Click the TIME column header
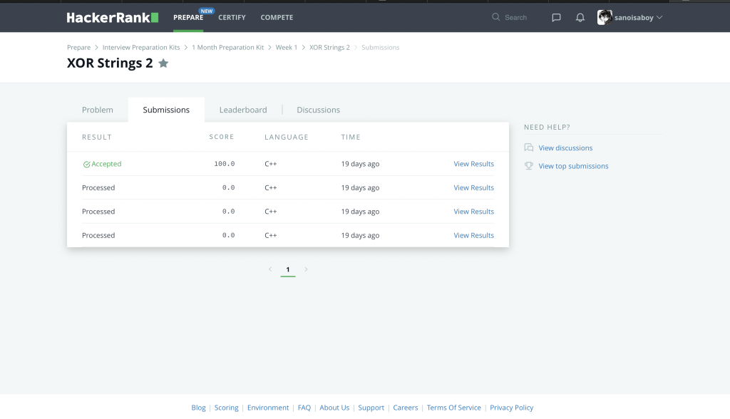730x419 pixels. point(351,137)
